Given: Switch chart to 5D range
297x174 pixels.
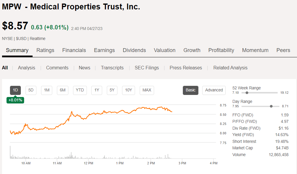Looking at the screenshot, I should click(x=31, y=90).
